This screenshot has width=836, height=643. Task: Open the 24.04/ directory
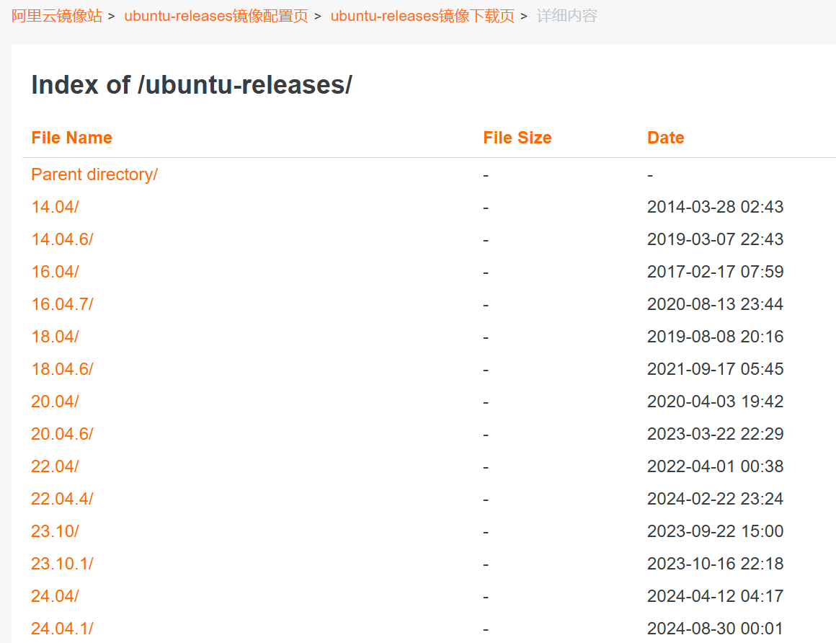(x=55, y=596)
